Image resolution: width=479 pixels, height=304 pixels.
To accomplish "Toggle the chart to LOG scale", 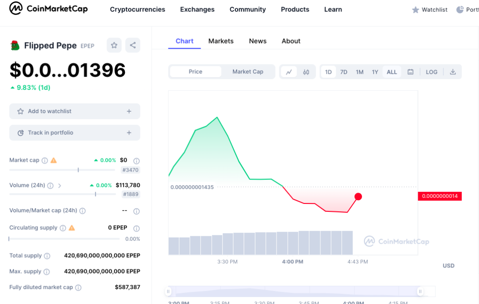I will pos(431,72).
